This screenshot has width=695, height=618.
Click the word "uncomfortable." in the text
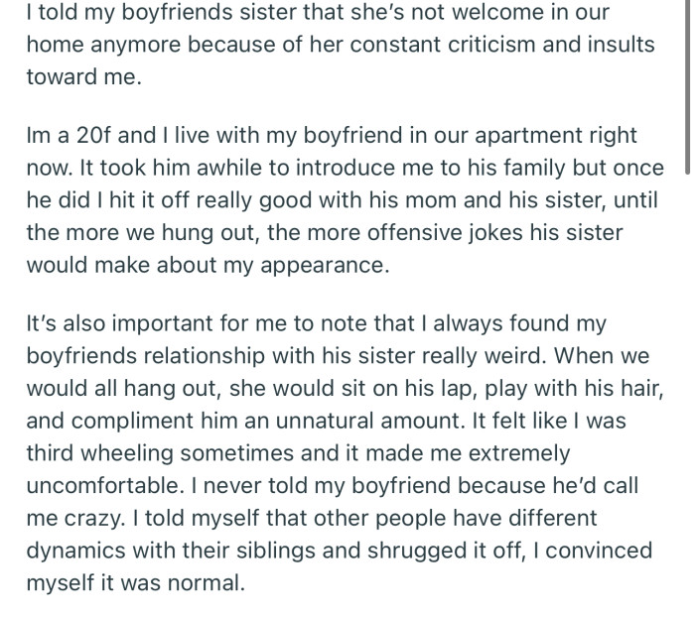point(105,486)
